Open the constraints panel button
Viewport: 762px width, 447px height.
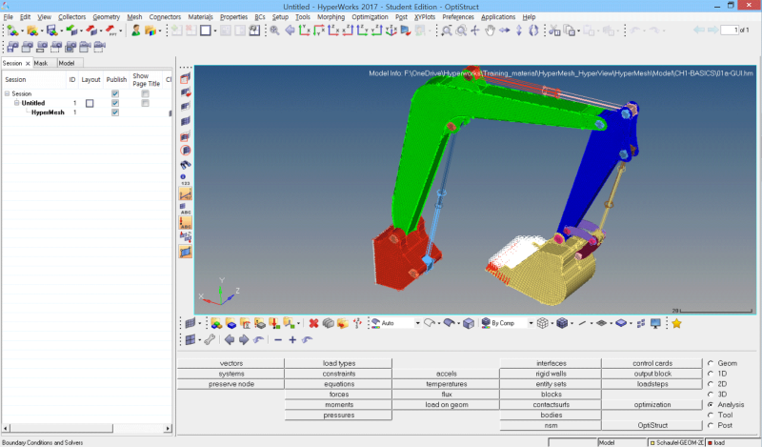coord(339,374)
